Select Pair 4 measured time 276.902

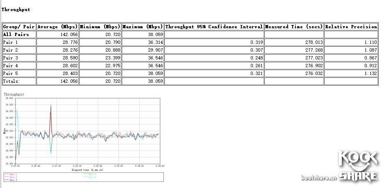[x=314, y=66]
